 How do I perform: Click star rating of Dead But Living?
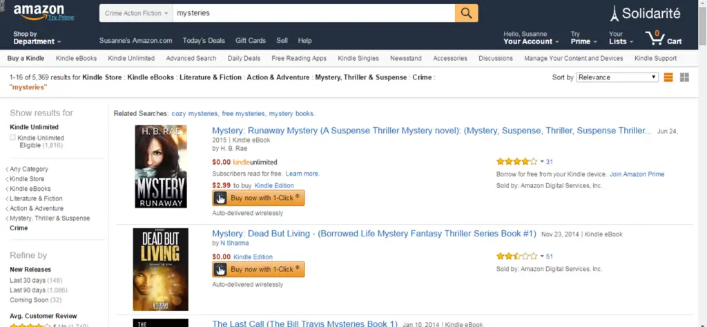click(516, 256)
